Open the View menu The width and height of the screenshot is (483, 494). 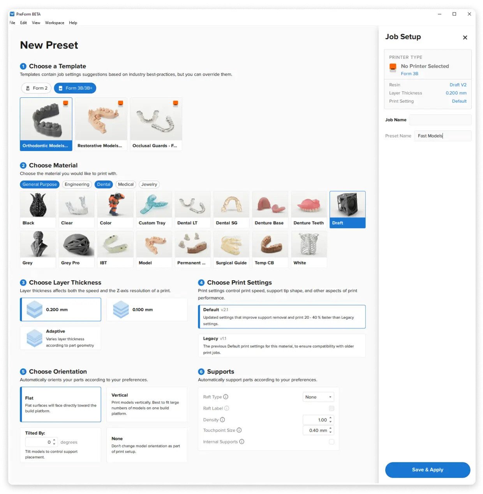pos(36,23)
